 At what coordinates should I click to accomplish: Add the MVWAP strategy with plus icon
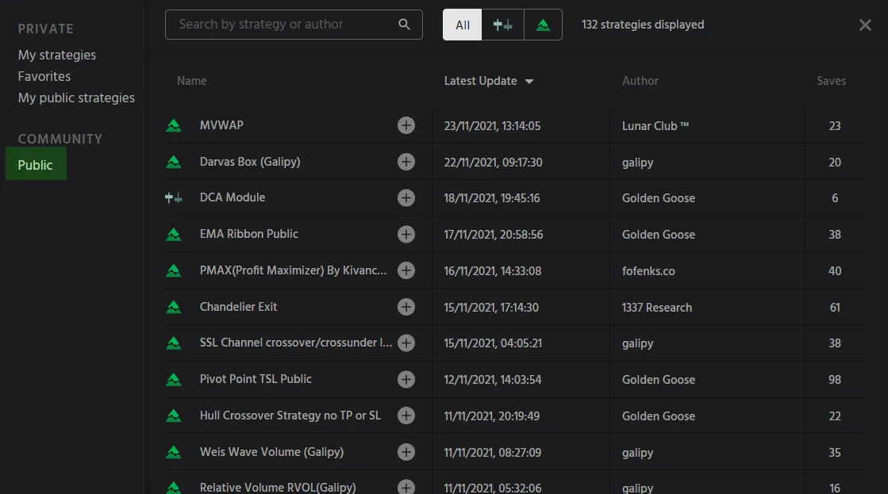(406, 125)
